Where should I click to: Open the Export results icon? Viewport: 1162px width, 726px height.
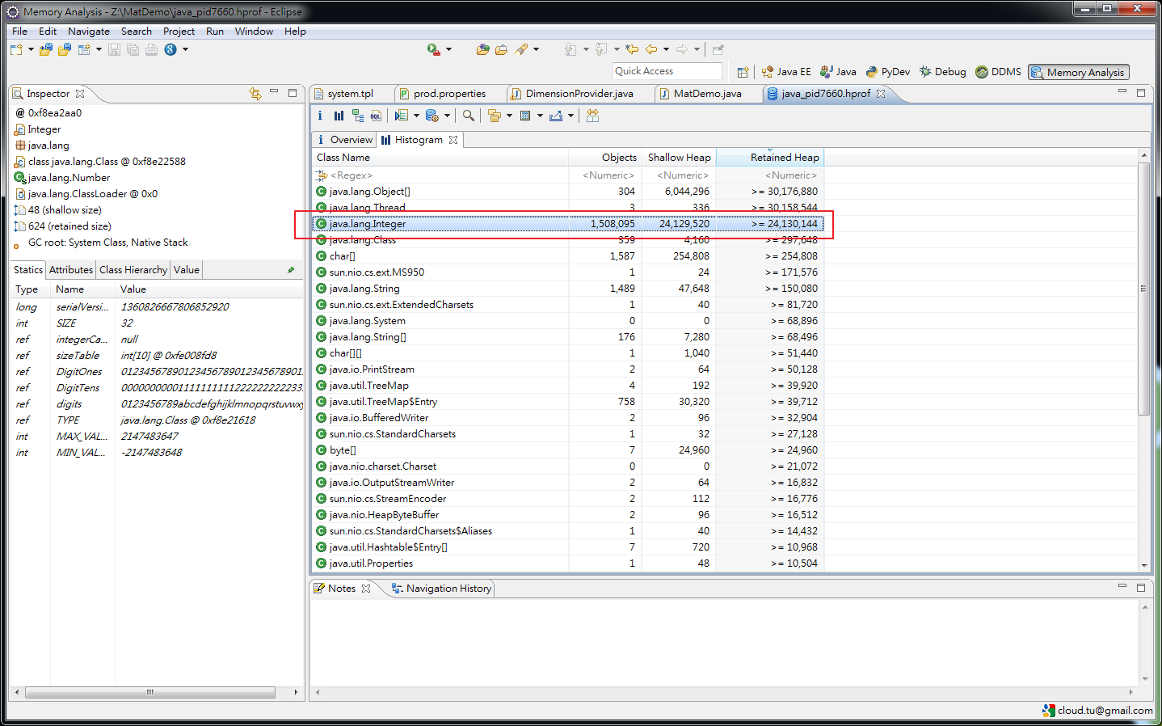pyautogui.click(x=556, y=116)
